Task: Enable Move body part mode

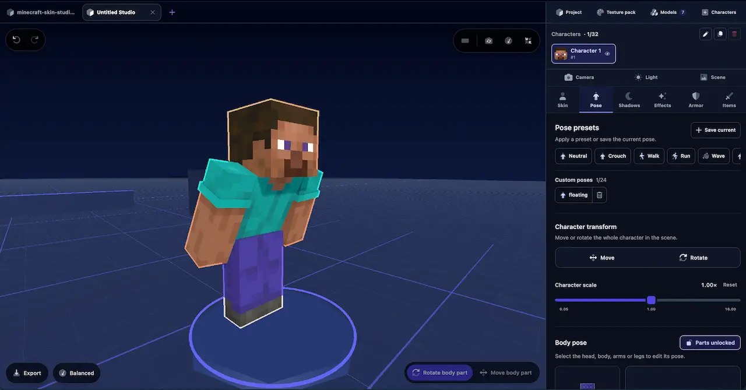Action: tap(505, 373)
